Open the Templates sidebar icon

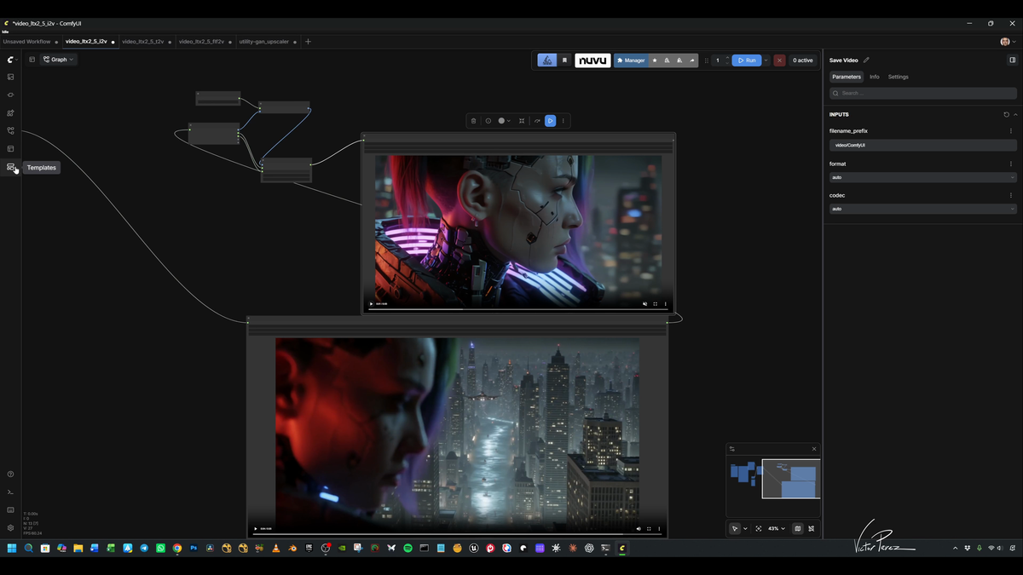click(10, 167)
